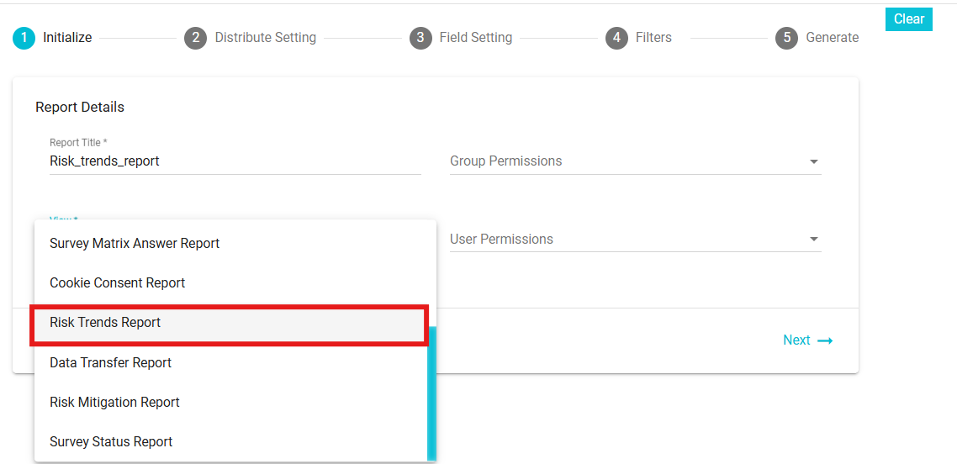
Task: Click step 4 circle icon
Action: click(x=617, y=38)
